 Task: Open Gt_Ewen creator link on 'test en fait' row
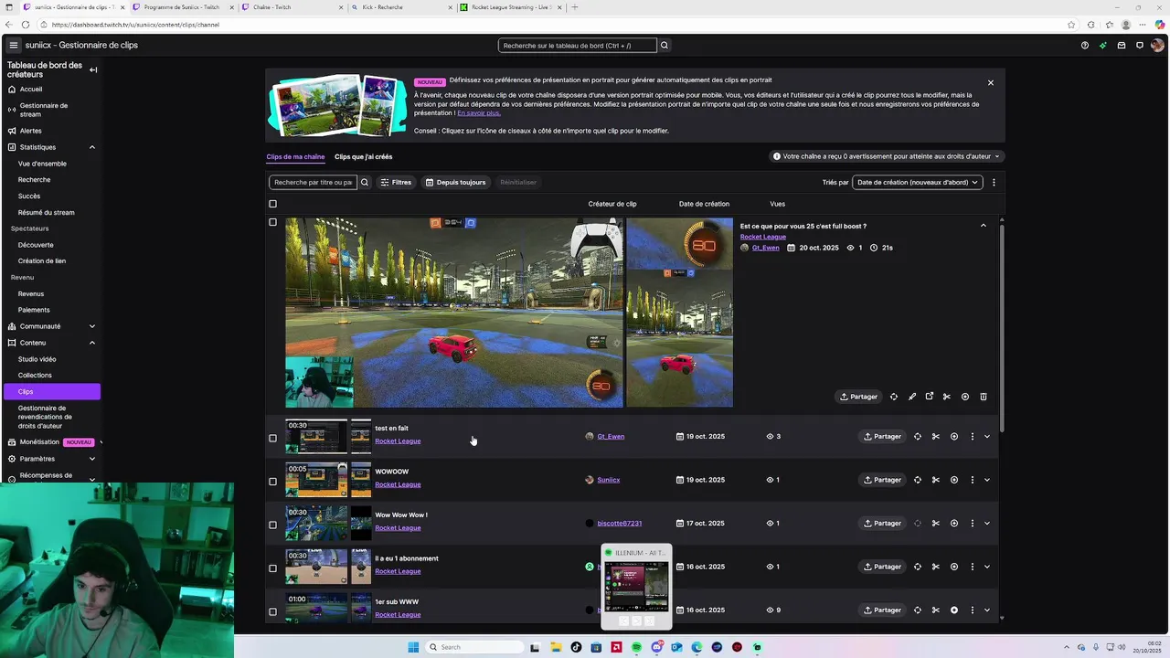611,437
